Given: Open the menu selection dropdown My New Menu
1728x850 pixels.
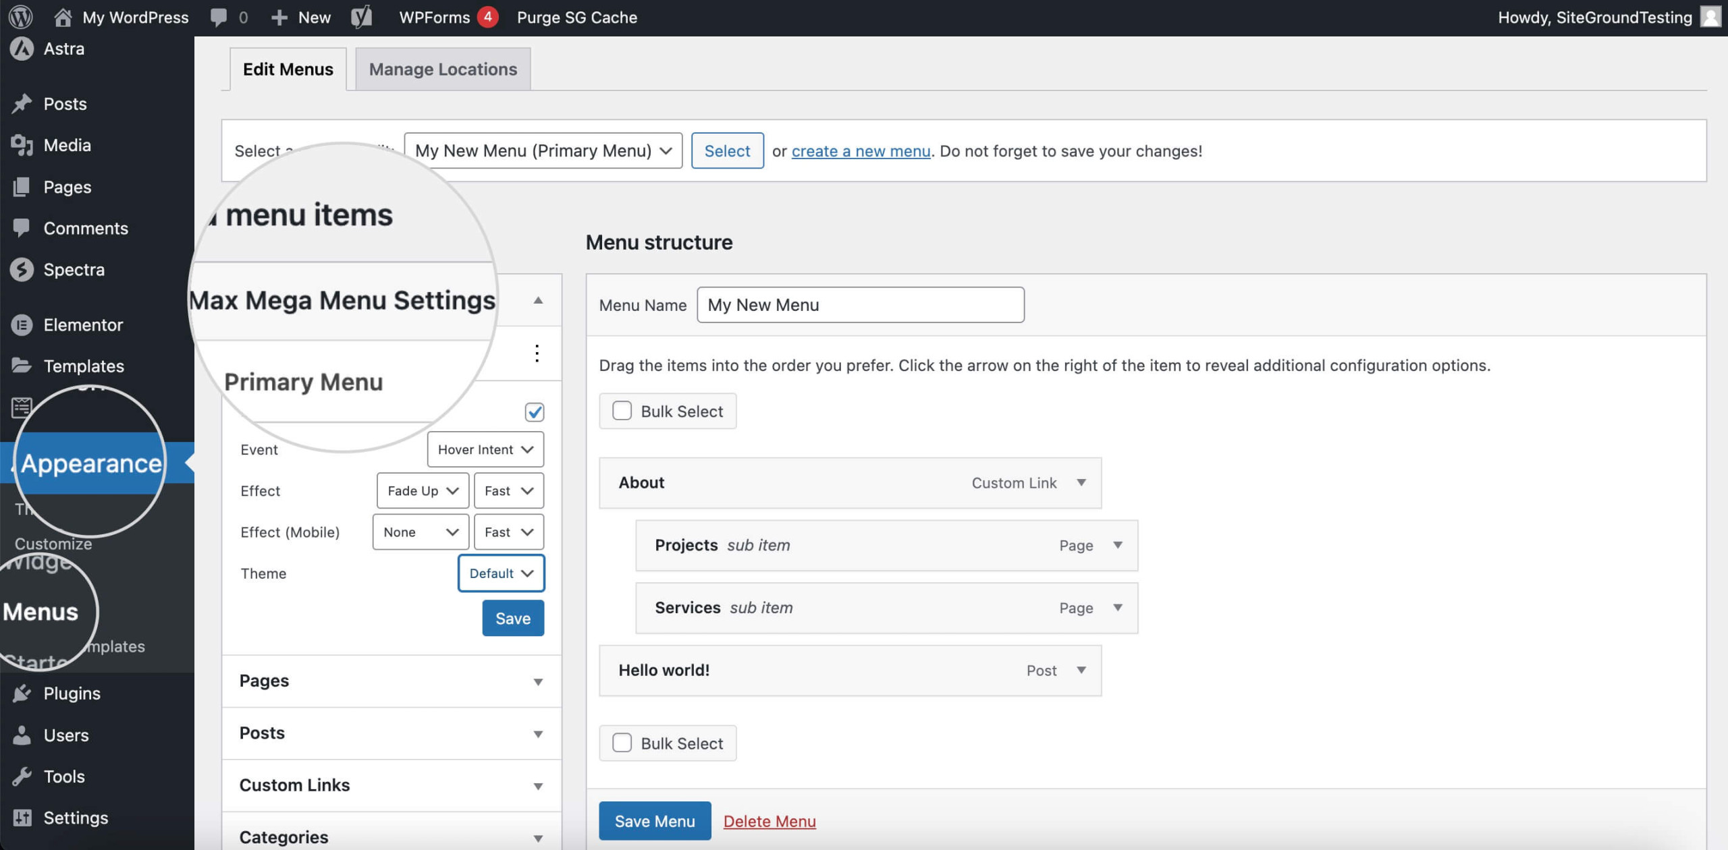Looking at the screenshot, I should click(x=543, y=150).
